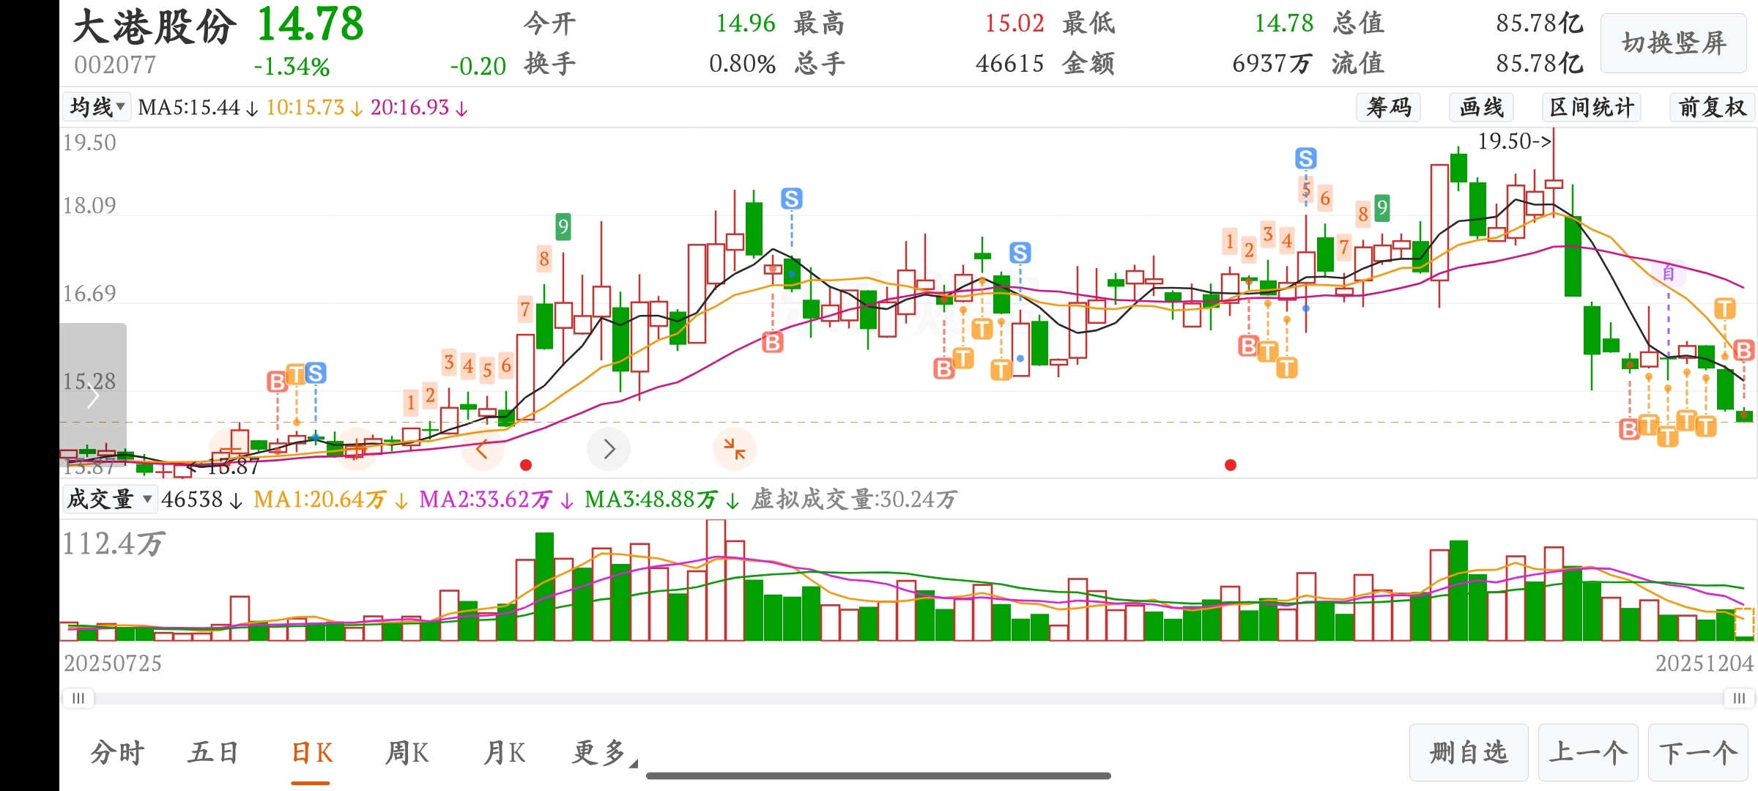Click the green 9 sequence marker near 画线
This screenshot has height=791, width=1758.
(x=1381, y=208)
